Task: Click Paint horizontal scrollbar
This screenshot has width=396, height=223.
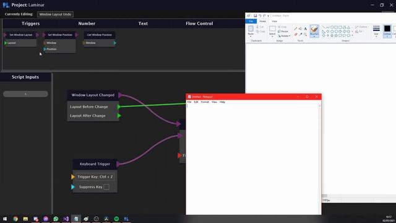Action: tap(359, 196)
